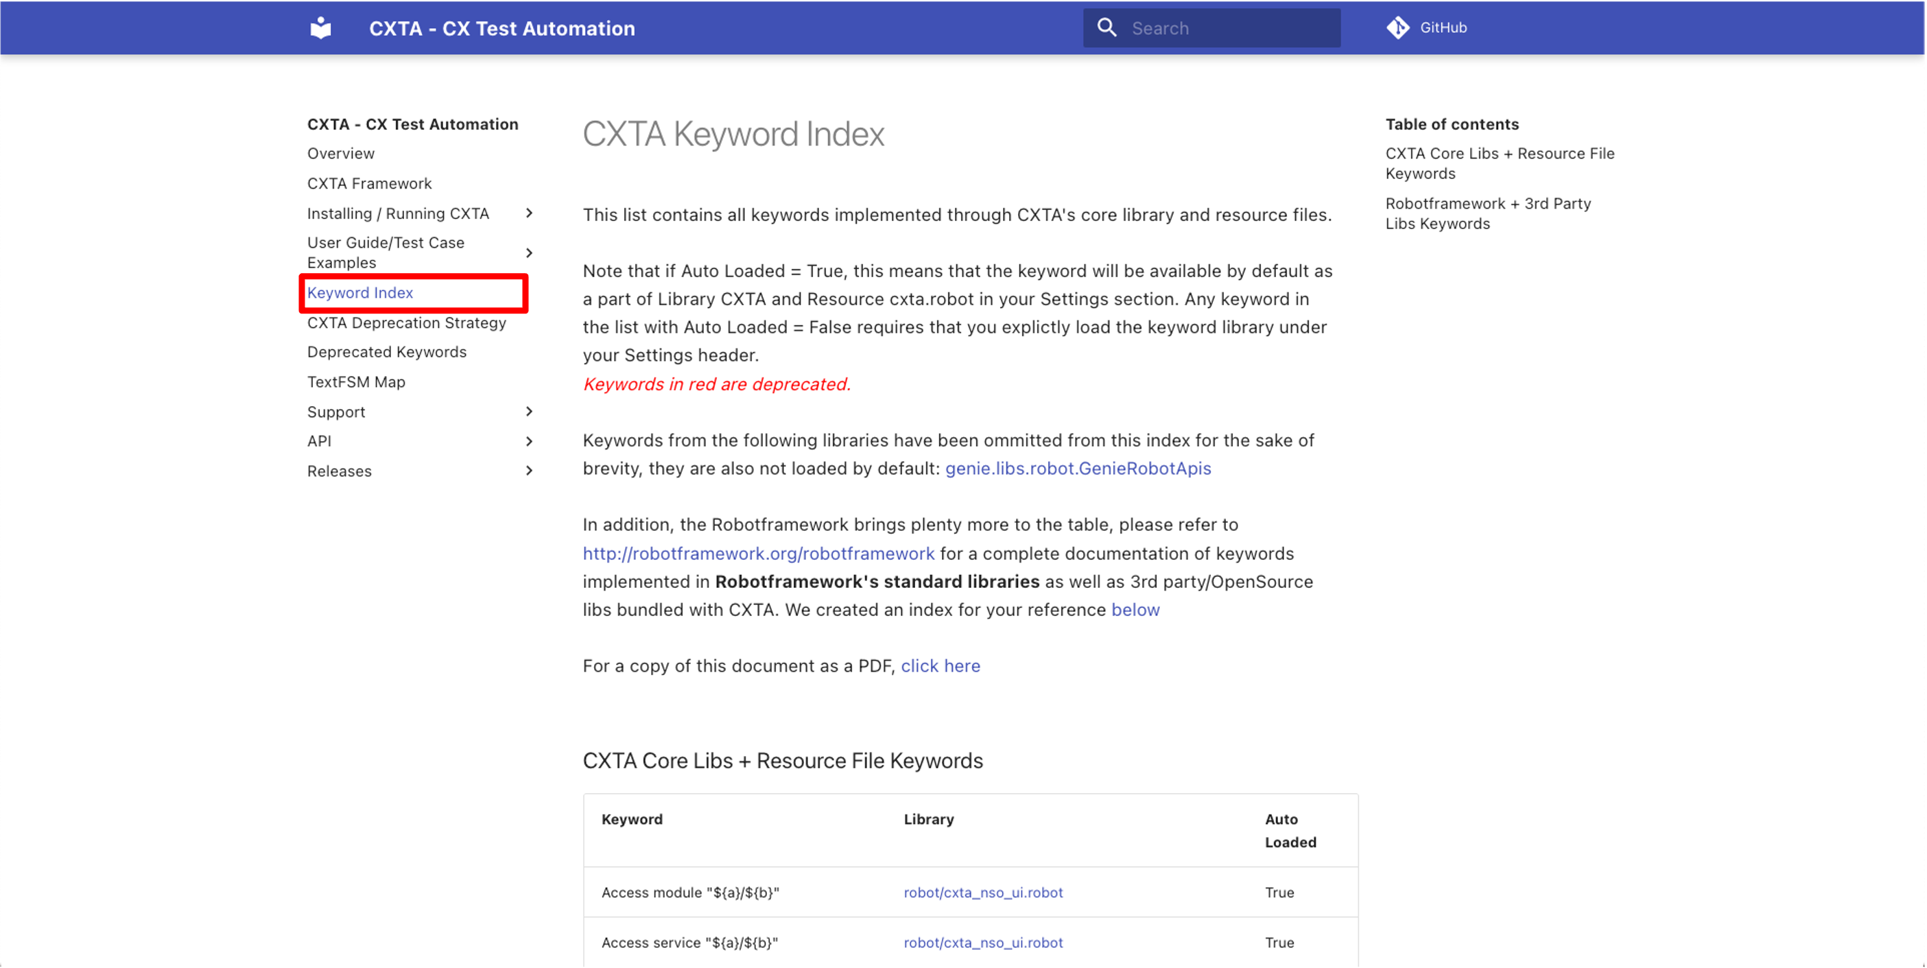Open robot/cxta_nso_ui.robot link in Access module row
Image resolution: width=1927 pixels, height=968 pixels.
(983, 893)
